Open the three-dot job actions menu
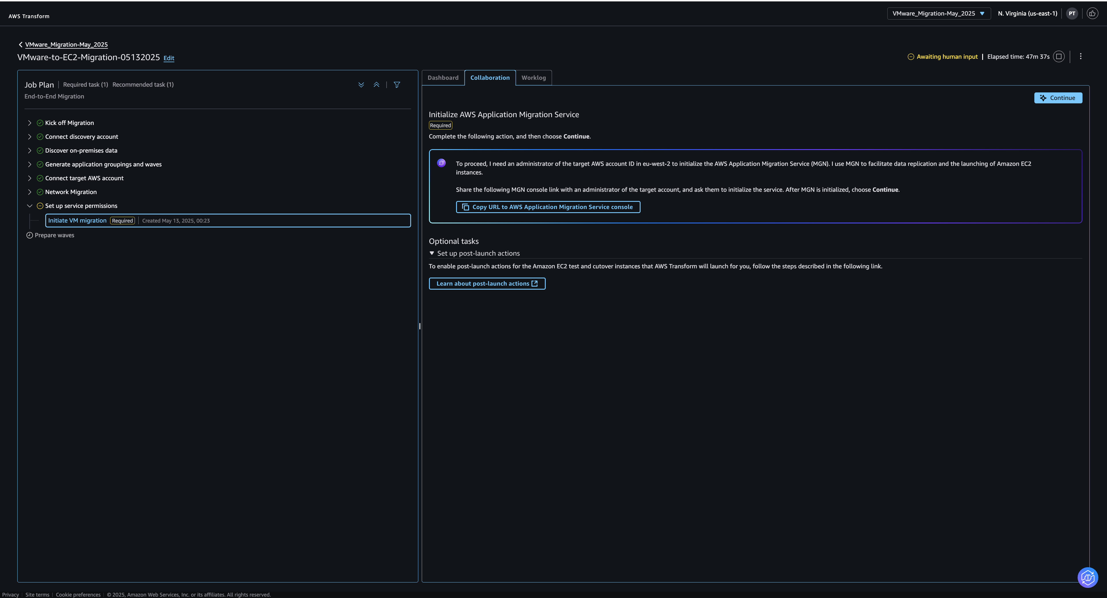The height and width of the screenshot is (598, 1107). (1081, 57)
